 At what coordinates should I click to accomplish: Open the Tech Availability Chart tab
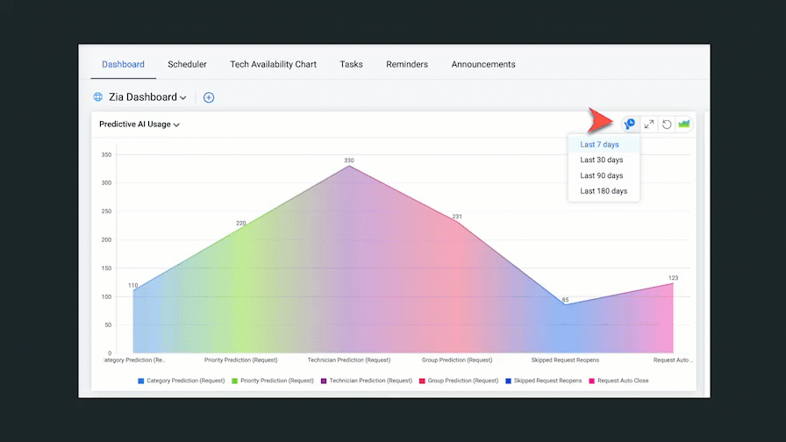coord(273,64)
